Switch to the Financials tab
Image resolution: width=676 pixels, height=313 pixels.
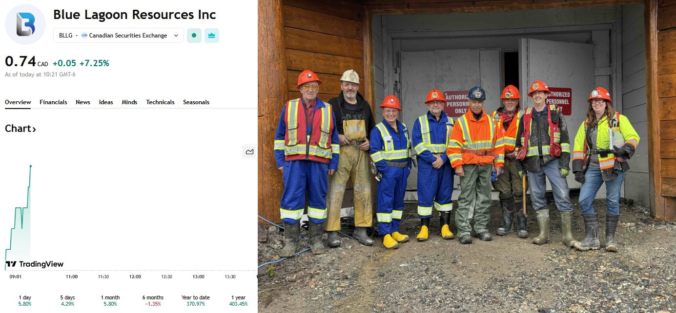pos(53,102)
